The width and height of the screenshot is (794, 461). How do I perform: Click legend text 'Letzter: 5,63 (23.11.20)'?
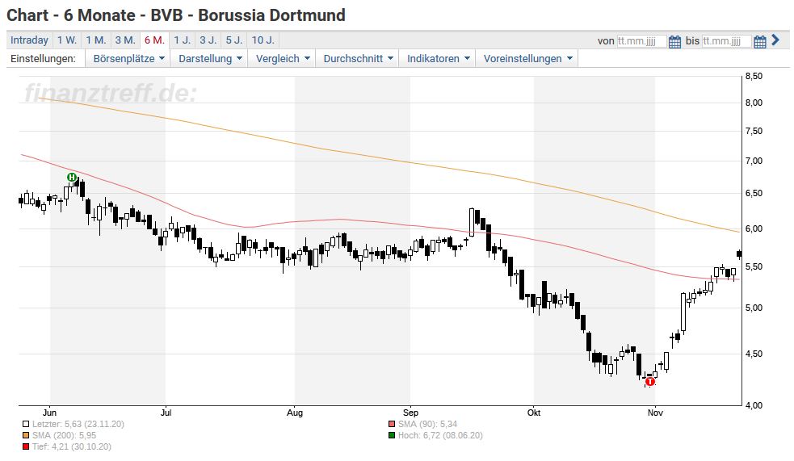click(x=78, y=424)
